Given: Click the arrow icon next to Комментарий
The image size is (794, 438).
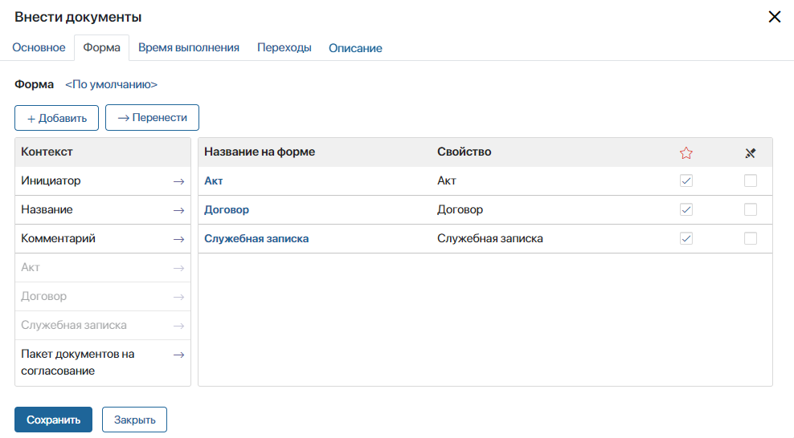Looking at the screenshot, I should 178,239.
